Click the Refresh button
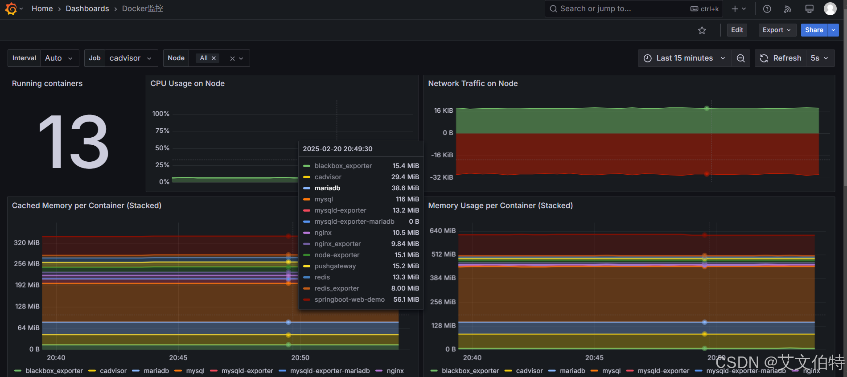The height and width of the screenshot is (377, 847). 781,58
